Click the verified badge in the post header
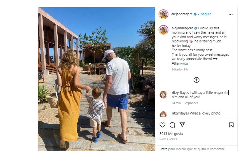This screenshot has width=247, height=151. 195,14
